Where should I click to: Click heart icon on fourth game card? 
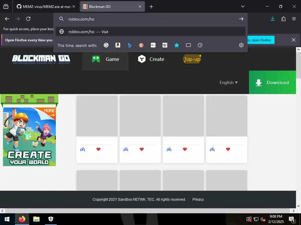point(228,149)
